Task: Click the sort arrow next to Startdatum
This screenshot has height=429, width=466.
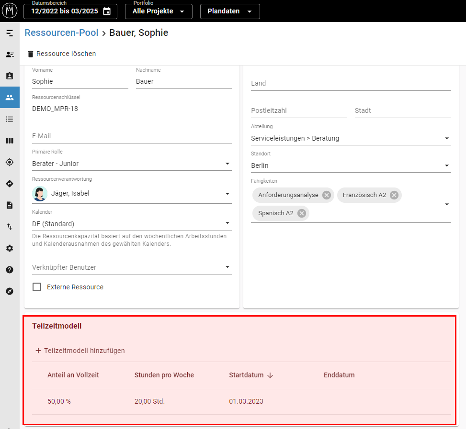Action: tap(270, 375)
